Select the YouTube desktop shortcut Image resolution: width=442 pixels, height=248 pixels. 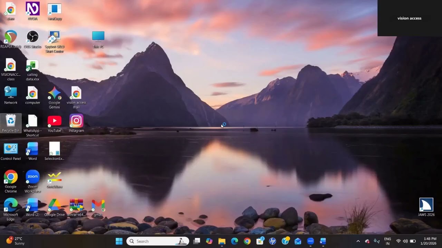[54, 123]
